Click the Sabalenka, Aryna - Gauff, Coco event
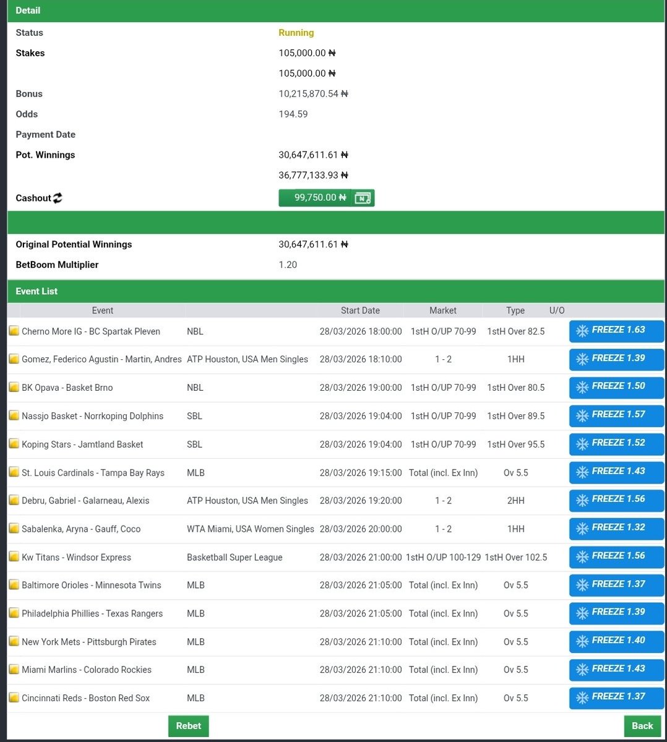 (81, 529)
